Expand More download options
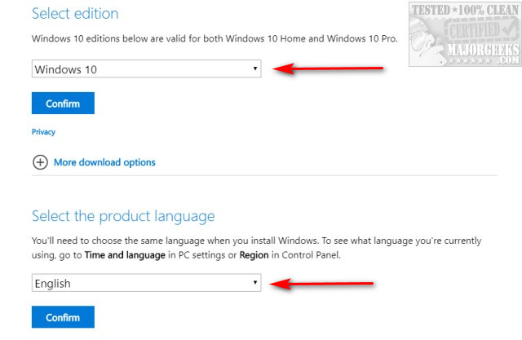Image resolution: width=522 pixels, height=340 pixels. coord(104,162)
